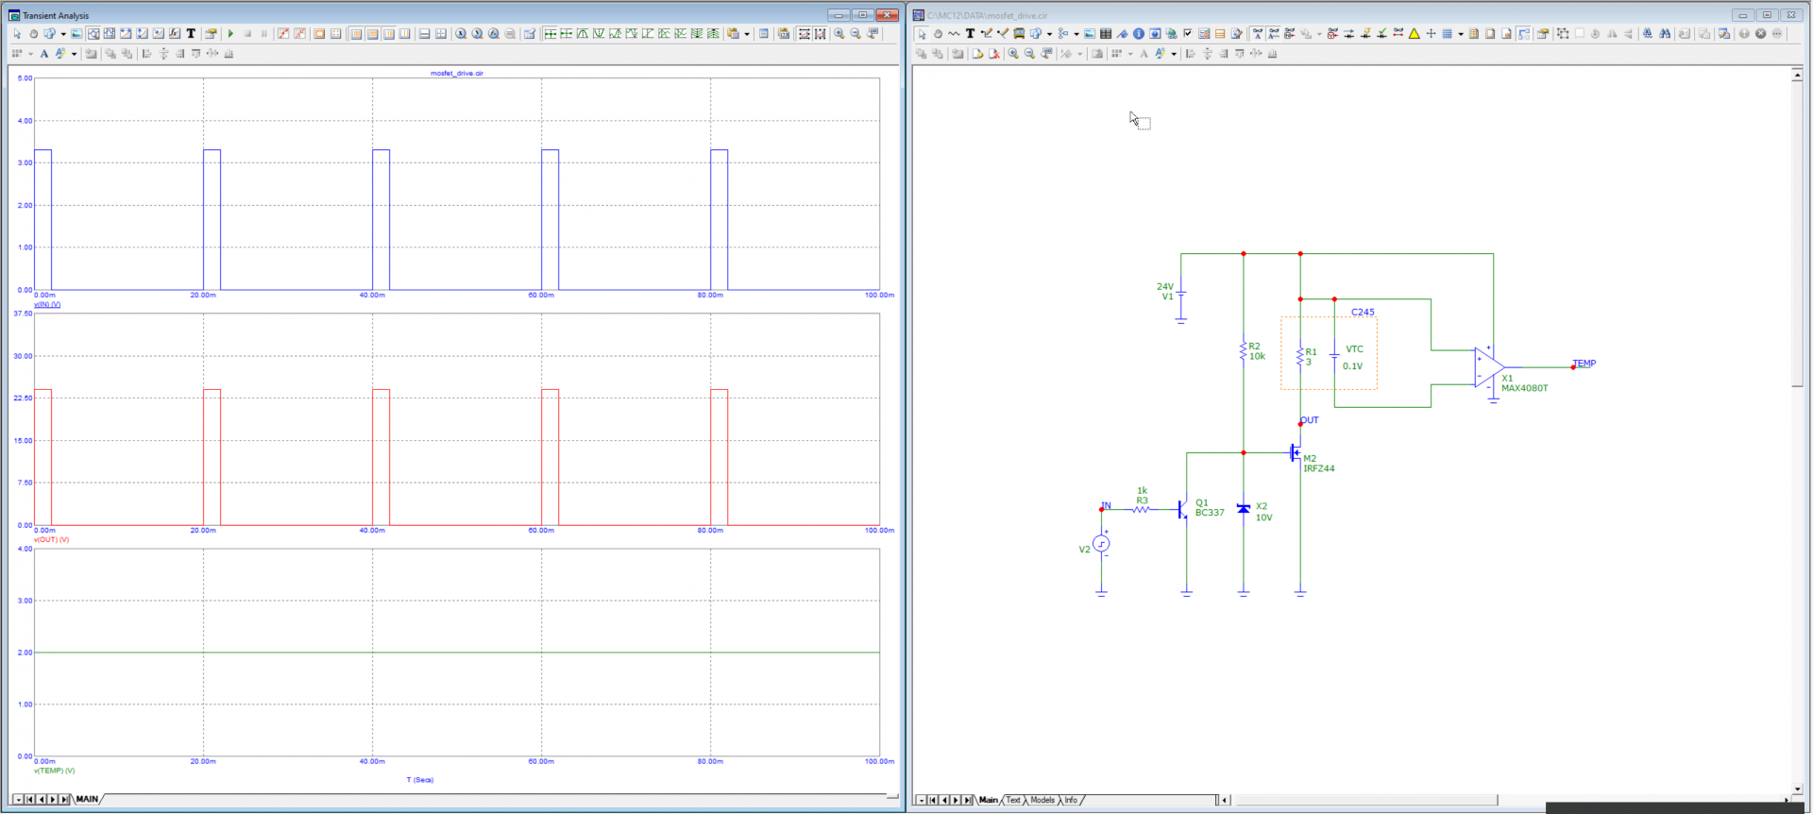
Task: Switch to the Text tab of schematic
Action: point(1013,800)
